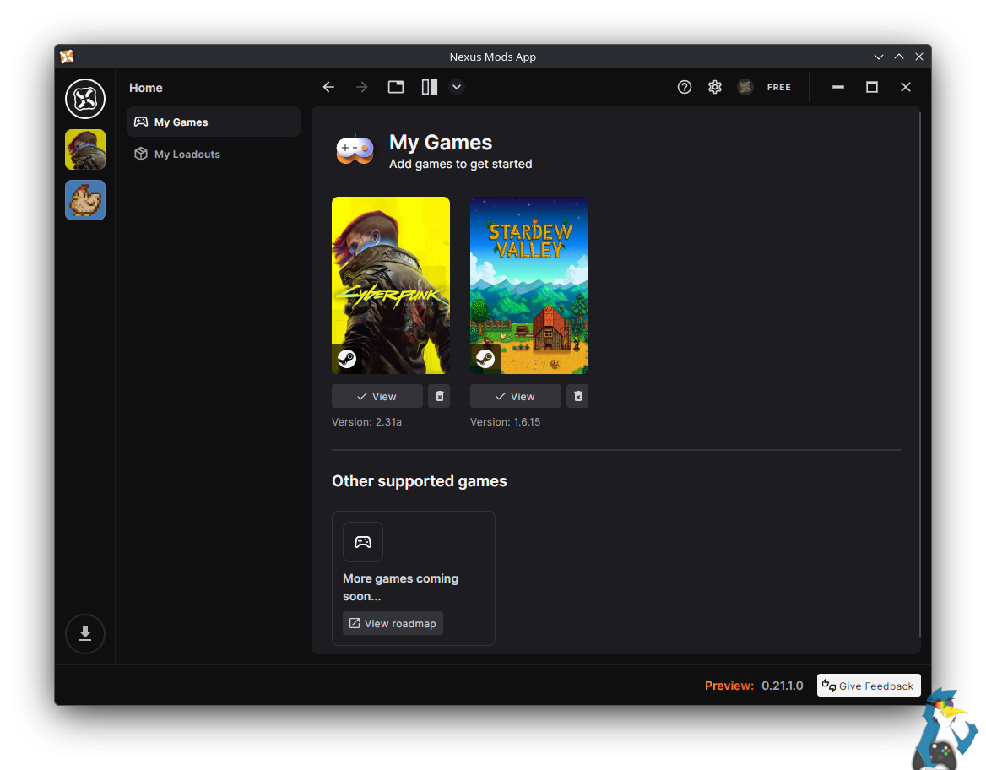This screenshot has width=986, height=770.
Task: Expand the panel layout dropdown chevron
Action: [x=457, y=87]
